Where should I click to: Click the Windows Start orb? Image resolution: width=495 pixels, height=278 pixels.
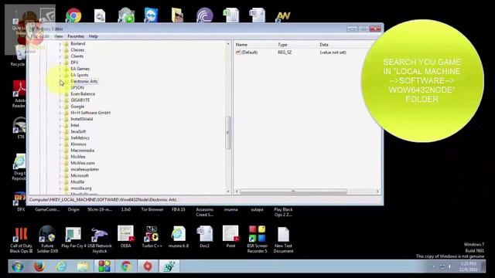coord(18,266)
